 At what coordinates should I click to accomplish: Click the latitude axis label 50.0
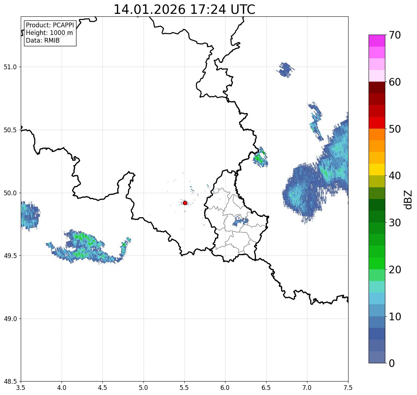(10, 193)
